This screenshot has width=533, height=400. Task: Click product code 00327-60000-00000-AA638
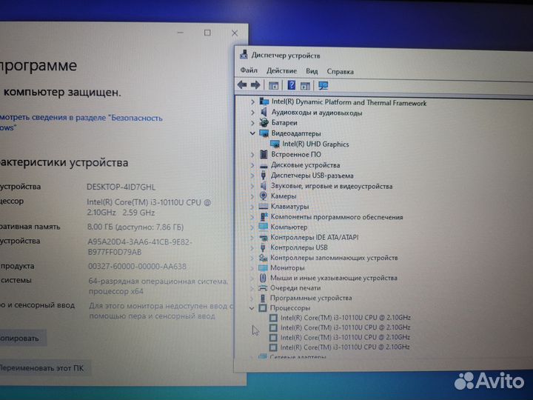[x=137, y=267]
